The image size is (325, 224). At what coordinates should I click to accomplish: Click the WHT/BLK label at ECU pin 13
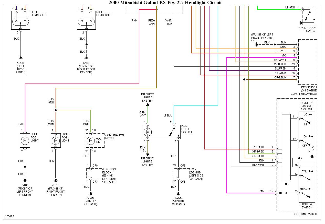(280, 64)
